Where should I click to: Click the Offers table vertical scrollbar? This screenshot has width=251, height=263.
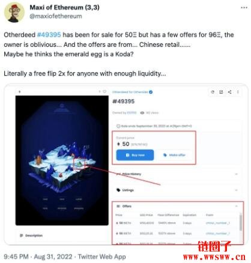(x=241, y=222)
